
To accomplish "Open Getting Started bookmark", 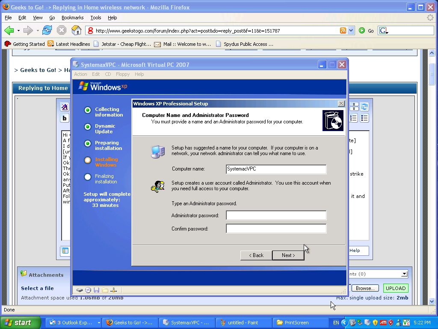I will pos(24,44).
